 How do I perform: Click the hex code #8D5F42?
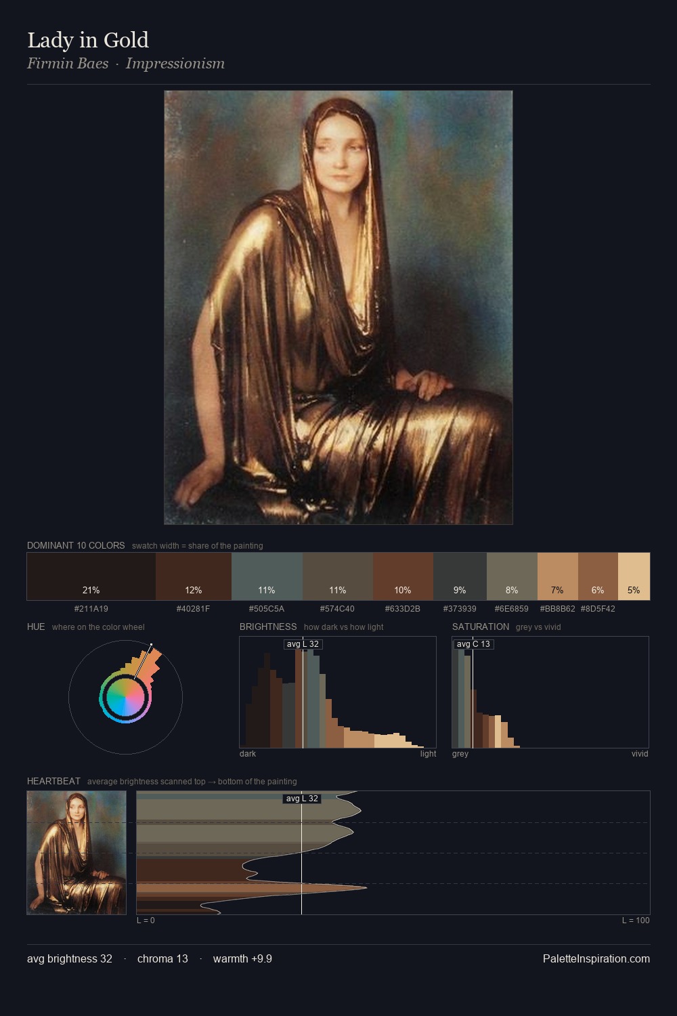coord(598,609)
